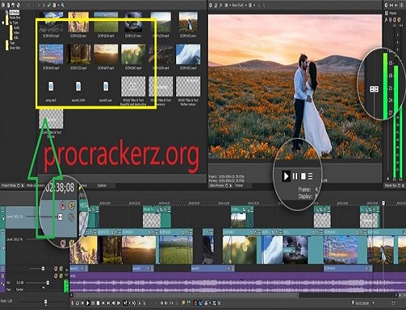
Task: Close the Project Media tab
Action: (23, 186)
